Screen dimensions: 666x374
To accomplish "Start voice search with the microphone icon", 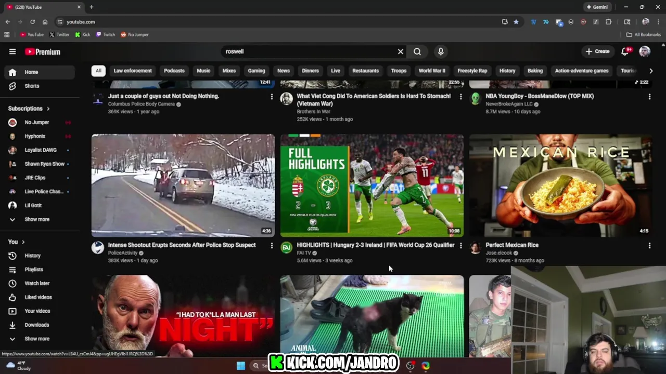I will tap(441, 51).
